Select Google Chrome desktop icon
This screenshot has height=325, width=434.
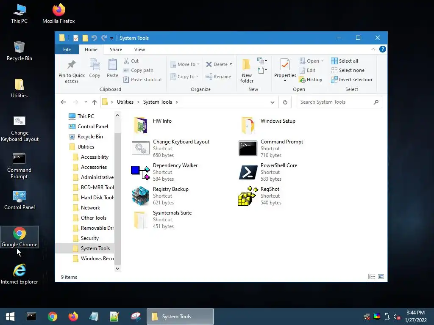click(x=19, y=237)
